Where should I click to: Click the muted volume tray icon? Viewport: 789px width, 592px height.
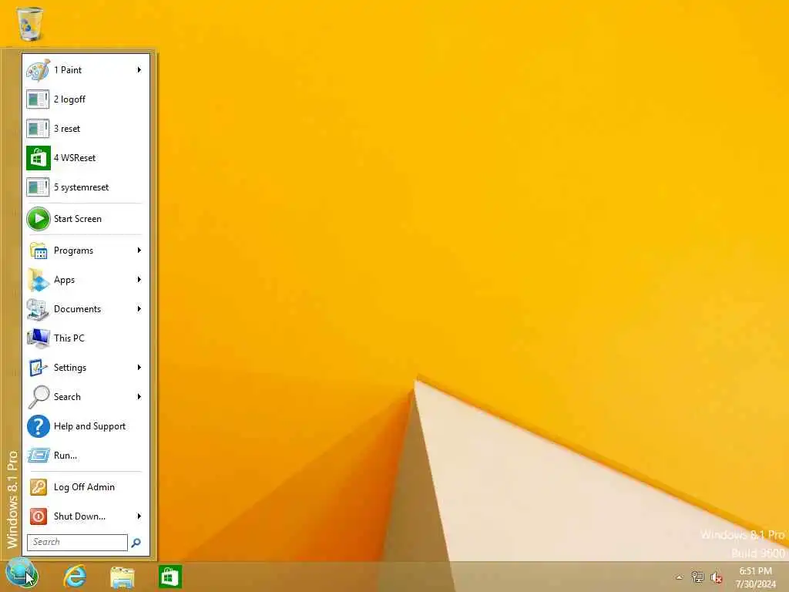(717, 577)
